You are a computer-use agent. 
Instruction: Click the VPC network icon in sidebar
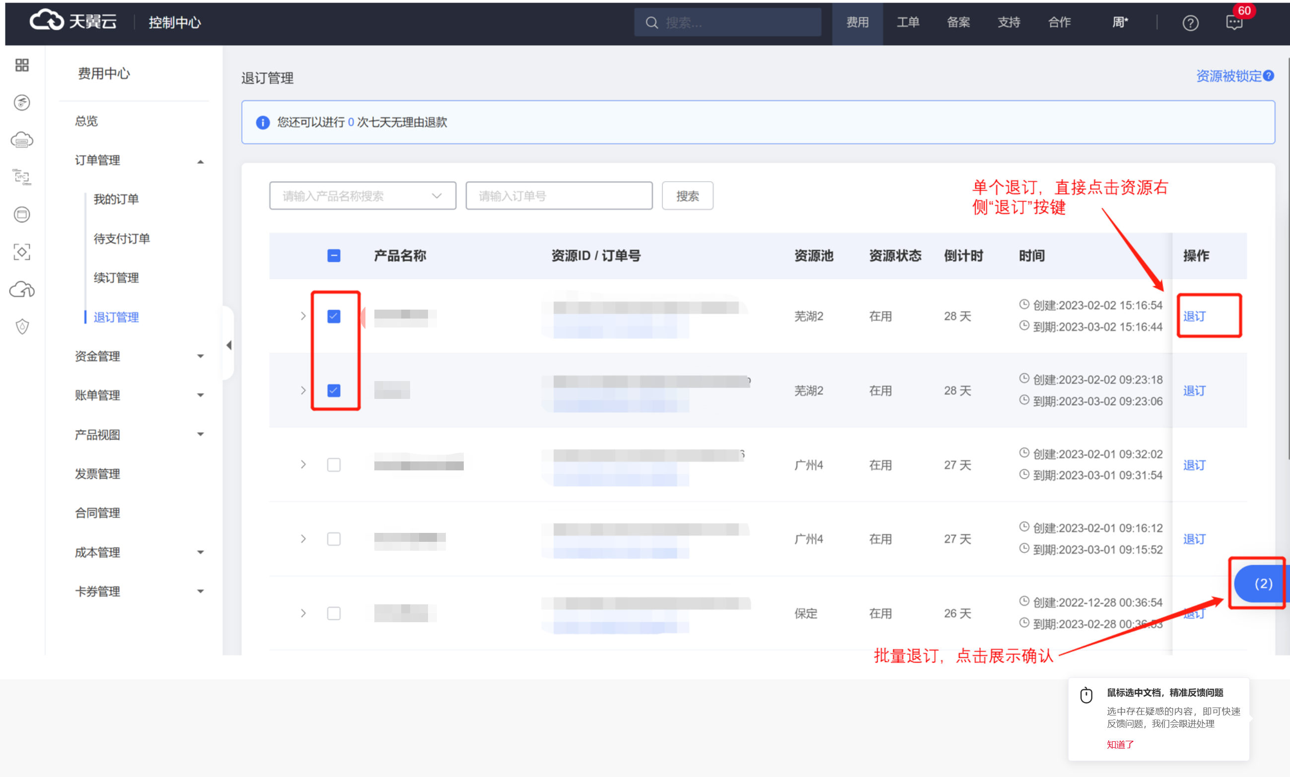click(22, 177)
